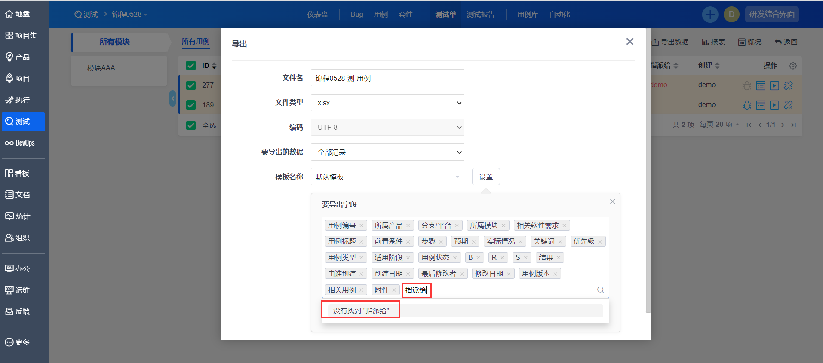Sort by the 指派给 column
The image size is (823, 363).
(664, 66)
